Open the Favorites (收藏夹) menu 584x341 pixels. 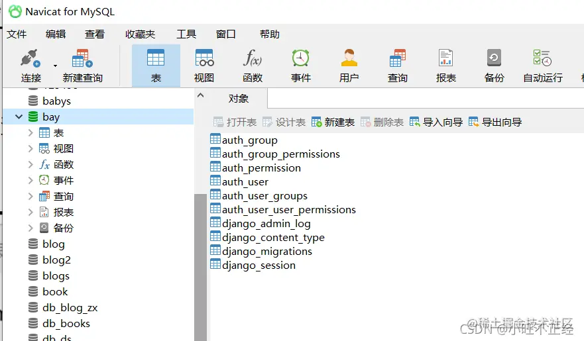click(x=140, y=34)
